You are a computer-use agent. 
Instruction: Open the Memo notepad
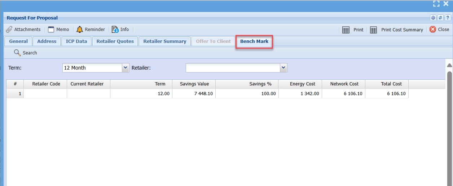point(58,30)
